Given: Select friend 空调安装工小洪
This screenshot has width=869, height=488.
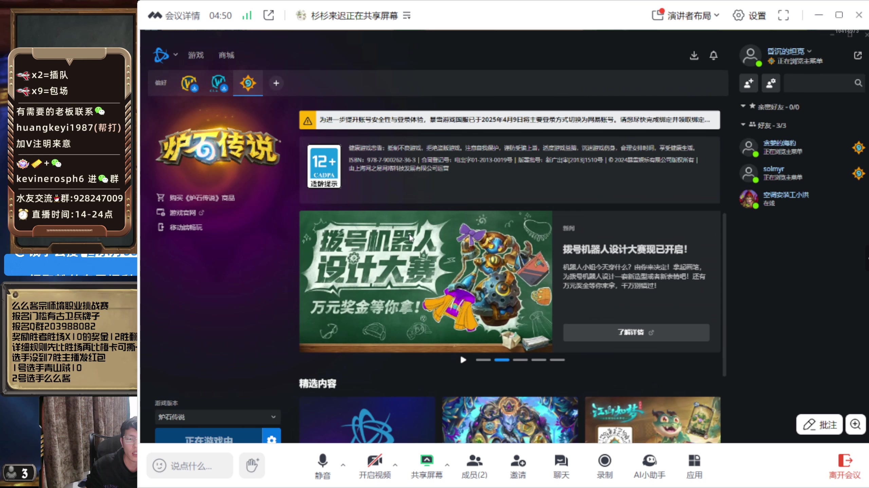Looking at the screenshot, I should pos(802,199).
